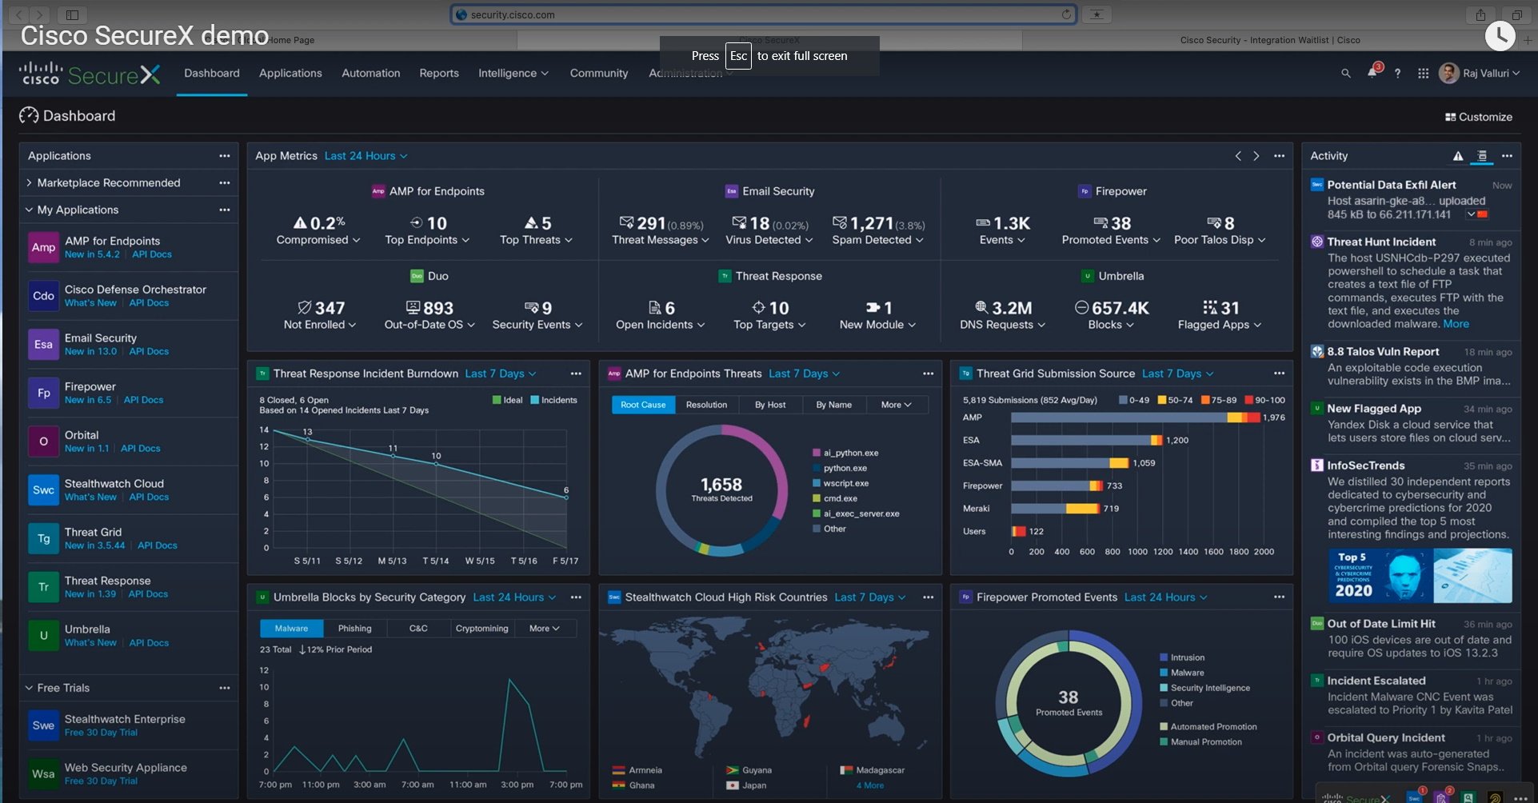Image resolution: width=1538 pixels, height=803 pixels.
Task: Toggle the bookmark star in the browser toolbar
Action: [1096, 14]
